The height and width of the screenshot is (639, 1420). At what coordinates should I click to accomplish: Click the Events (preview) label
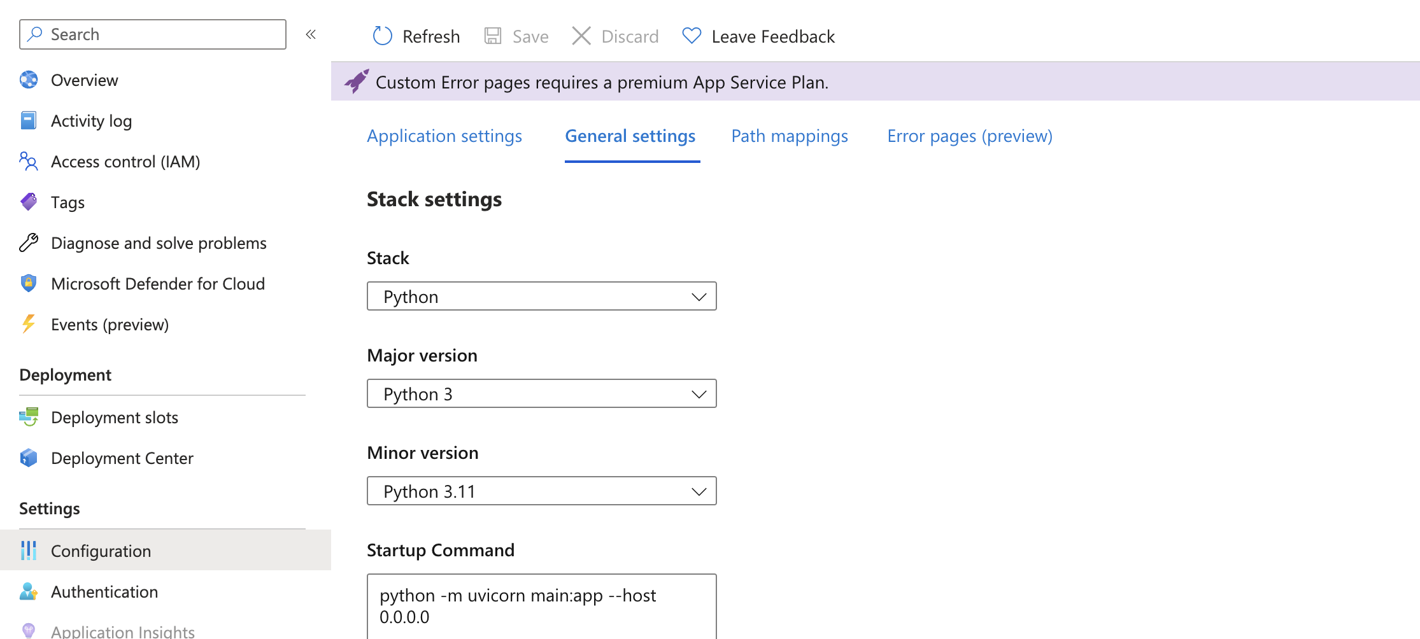click(110, 325)
